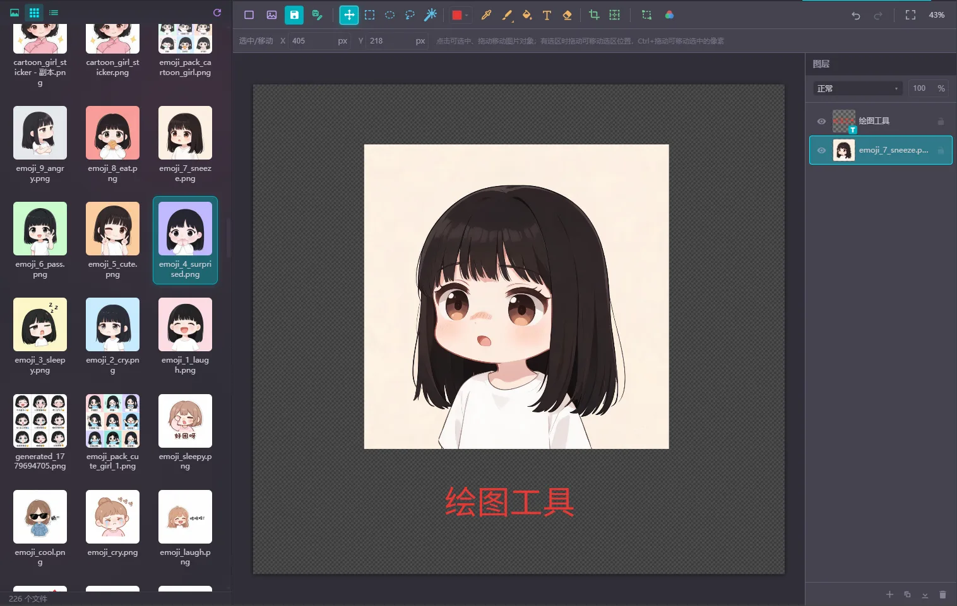Click the 43% zoom level
The height and width of the screenshot is (606, 957).
pyautogui.click(x=937, y=15)
